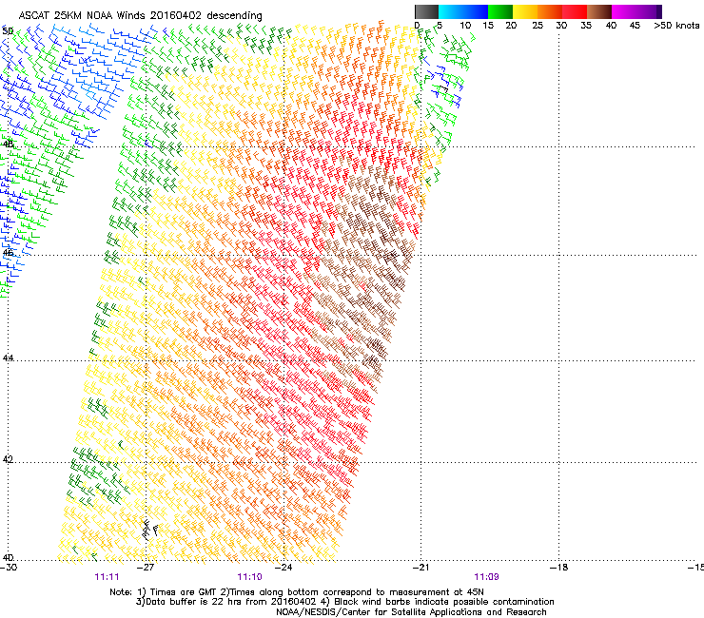Click the legend label "10"

tap(465, 26)
